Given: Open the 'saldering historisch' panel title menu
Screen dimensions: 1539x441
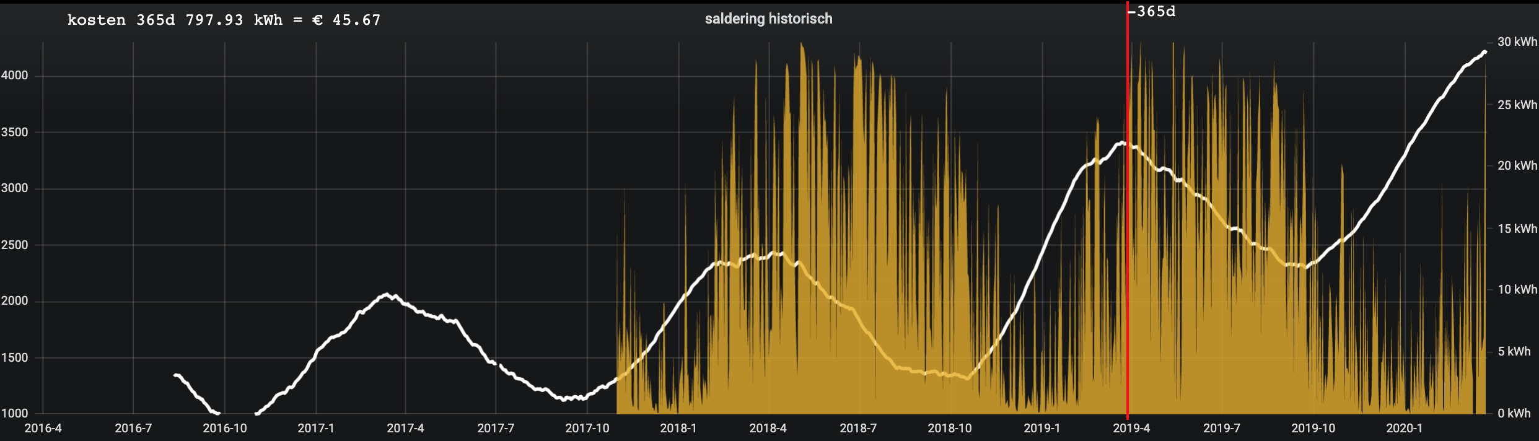Looking at the screenshot, I should (768, 19).
